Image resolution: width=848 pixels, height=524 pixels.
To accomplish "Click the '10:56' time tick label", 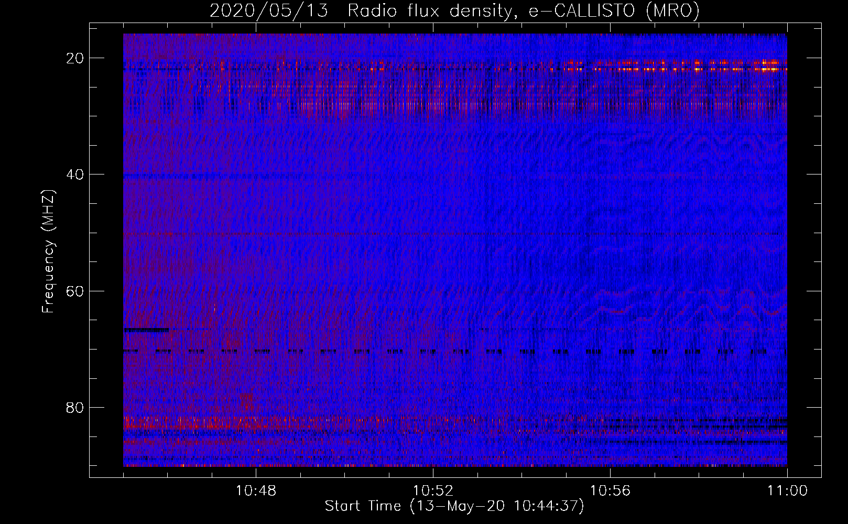I will [x=610, y=491].
